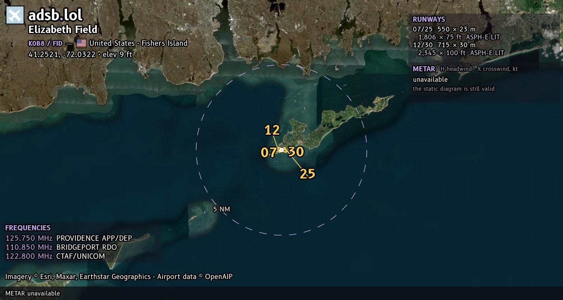The width and height of the screenshot is (563, 300).
Task: Click the adsb.lol airplane logo icon
Action: 15,15
